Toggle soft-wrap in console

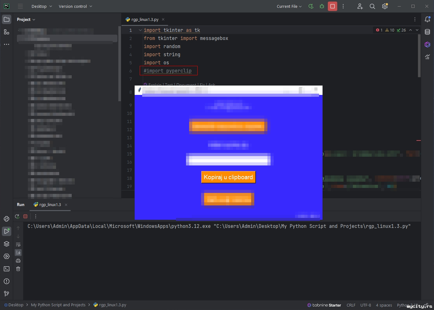18,244
